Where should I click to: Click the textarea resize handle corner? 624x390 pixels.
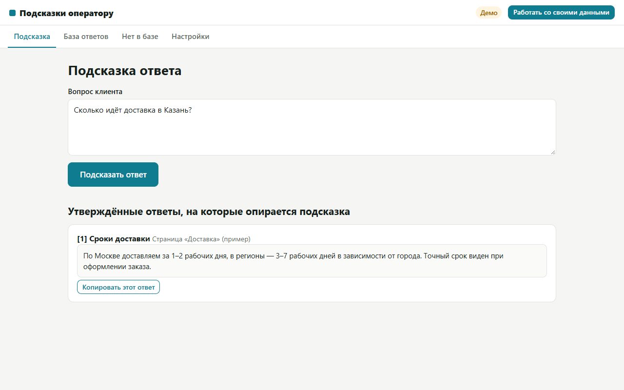click(552, 152)
